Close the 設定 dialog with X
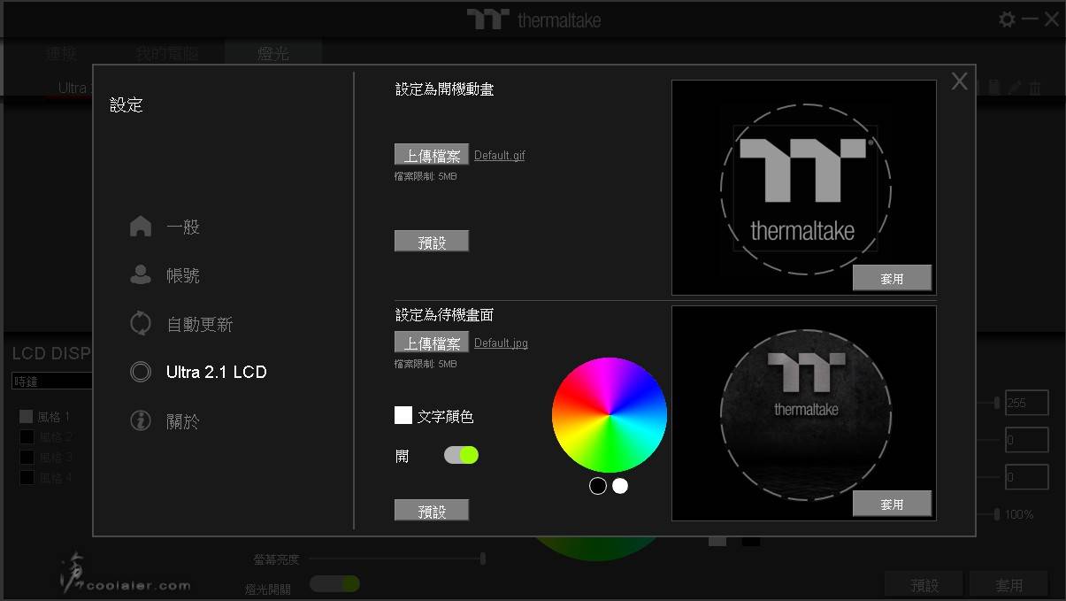This screenshot has height=601, width=1066. click(x=959, y=82)
